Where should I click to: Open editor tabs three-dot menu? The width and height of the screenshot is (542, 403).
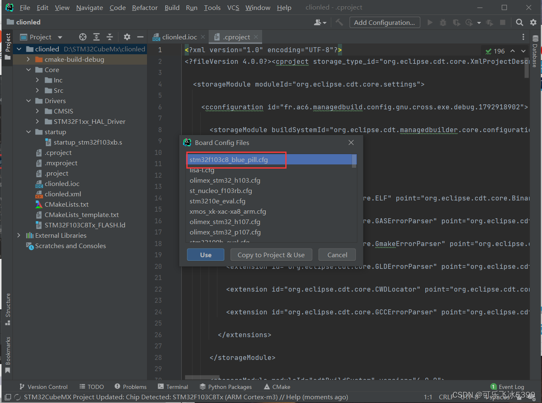(x=523, y=37)
